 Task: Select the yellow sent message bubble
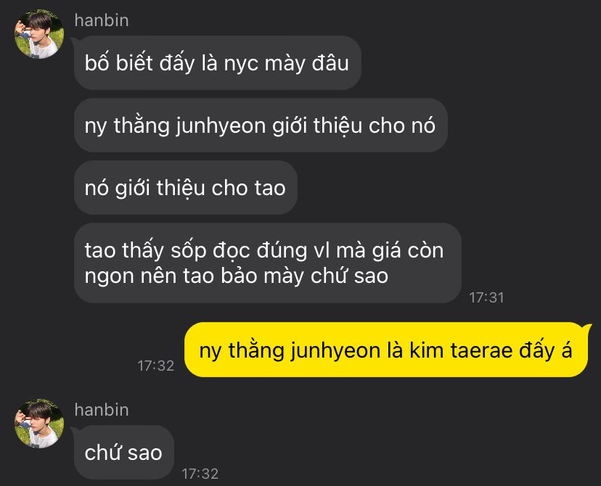(386, 350)
